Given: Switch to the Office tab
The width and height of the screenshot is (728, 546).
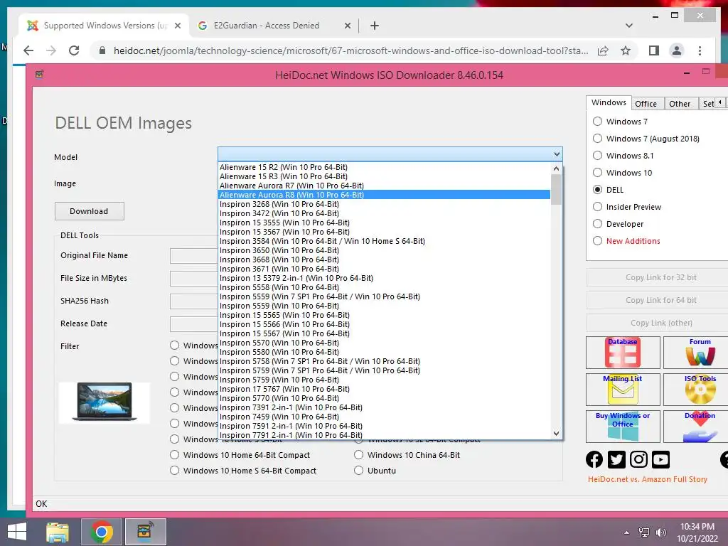Looking at the screenshot, I should coord(646,104).
